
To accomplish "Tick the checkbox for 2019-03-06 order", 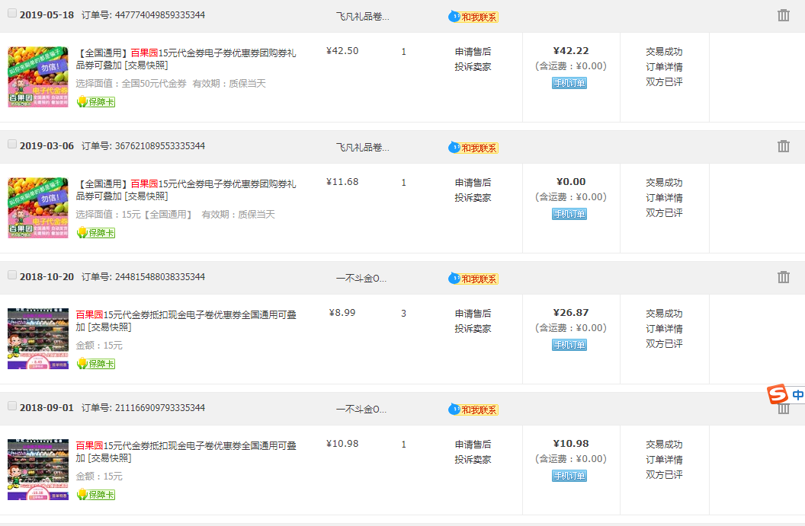I will pyautogui.click(x=12, y=144).
